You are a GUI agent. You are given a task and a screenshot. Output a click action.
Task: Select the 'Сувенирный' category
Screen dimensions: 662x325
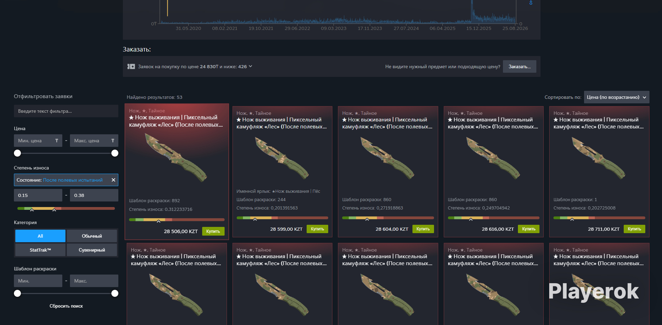click(92, 250)
